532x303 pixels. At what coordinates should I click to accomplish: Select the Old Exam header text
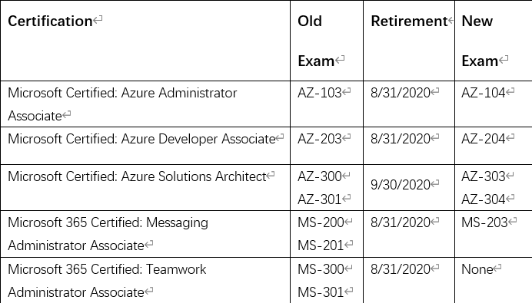click(317, 41)
